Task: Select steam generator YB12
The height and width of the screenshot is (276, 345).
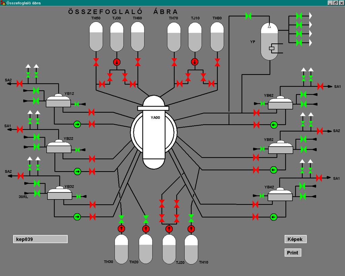Action: click(58, 100)
